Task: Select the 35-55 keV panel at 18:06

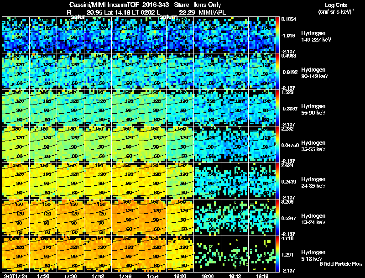Action: click(x=208, y=144)
